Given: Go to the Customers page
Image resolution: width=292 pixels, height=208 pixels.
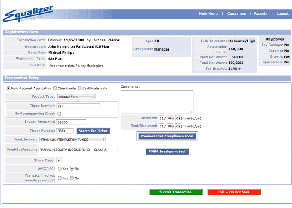Looking at the screenshot, I should tap(237, 14).
